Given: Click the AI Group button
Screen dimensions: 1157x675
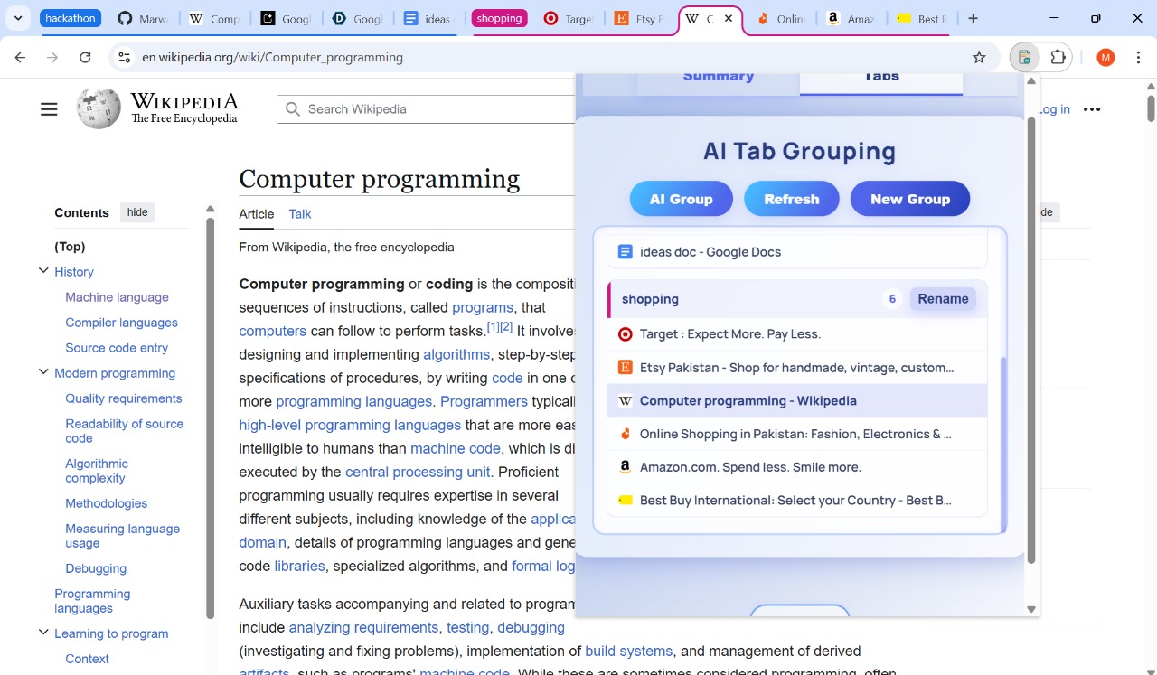Looking at the screenshot, I should coord(682,199).
